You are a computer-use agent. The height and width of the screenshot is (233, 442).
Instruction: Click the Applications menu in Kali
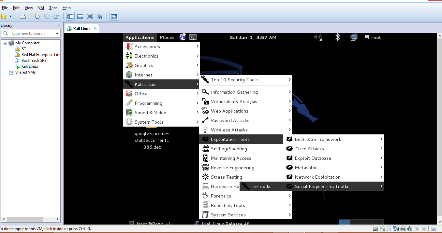[x=140, y=37]
